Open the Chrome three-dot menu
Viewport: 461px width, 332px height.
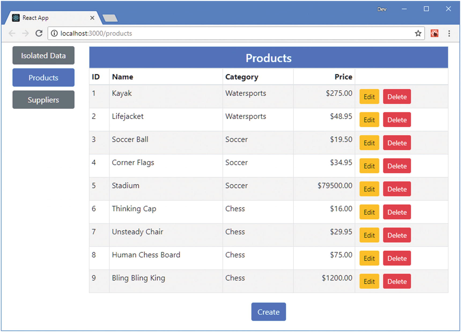point(449,33)
